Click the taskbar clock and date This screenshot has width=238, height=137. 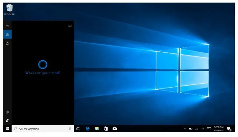tap(219, 129)
